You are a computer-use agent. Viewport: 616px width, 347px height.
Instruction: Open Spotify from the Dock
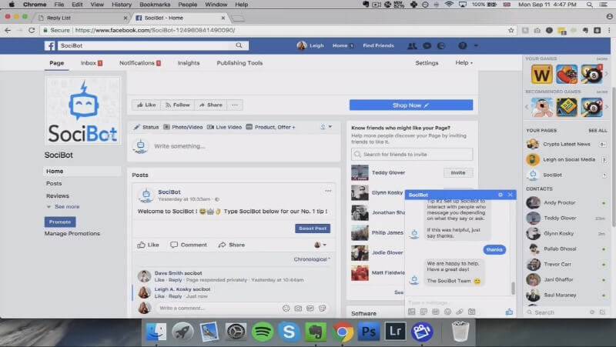pos(263,332)
